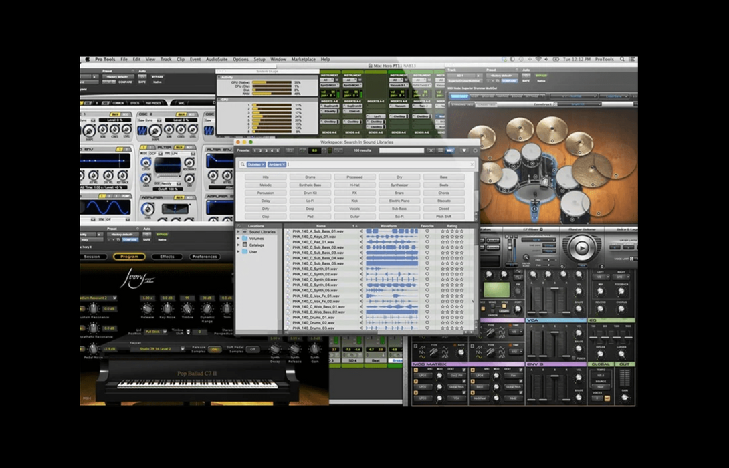The height and width of the screenshot is (468, 729).
Task: Click the Spotlight magnifier in the macOS menu bar
Action: point(622,60)
